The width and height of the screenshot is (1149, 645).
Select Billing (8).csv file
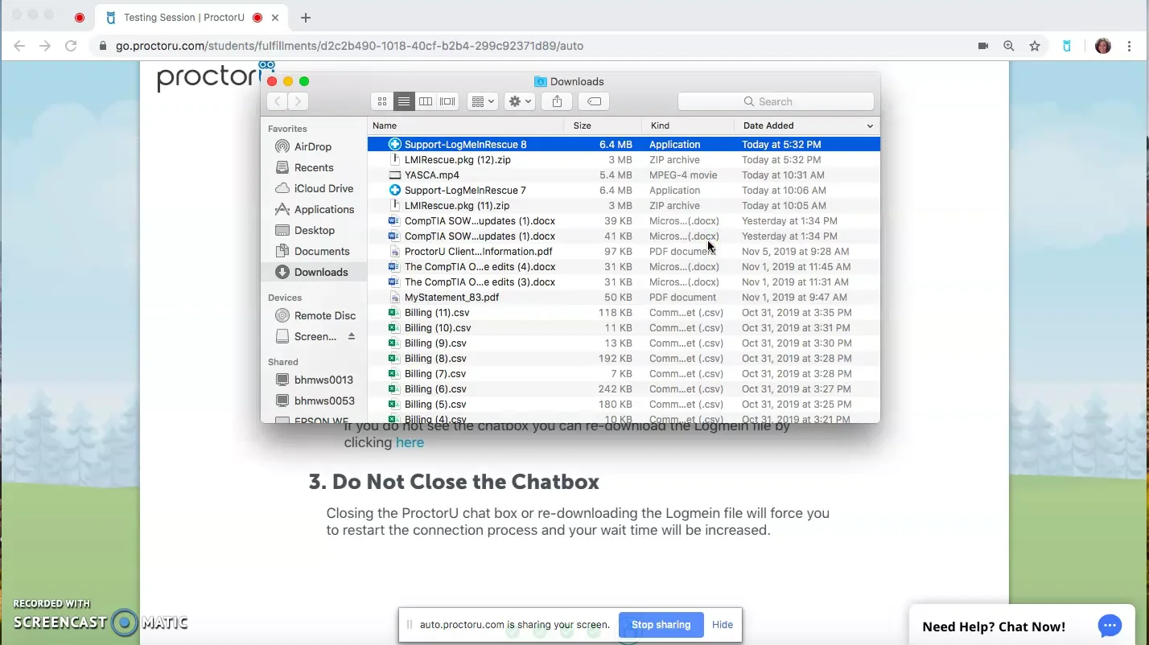(624, 359)
